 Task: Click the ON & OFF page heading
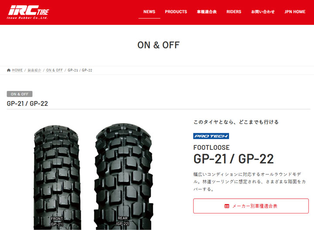coord(158,45)
